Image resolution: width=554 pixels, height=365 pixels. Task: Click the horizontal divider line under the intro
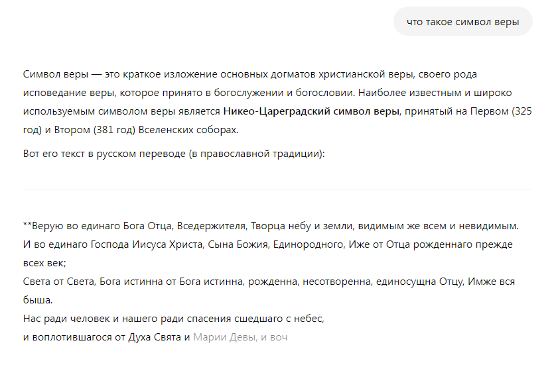pos(278,189)
